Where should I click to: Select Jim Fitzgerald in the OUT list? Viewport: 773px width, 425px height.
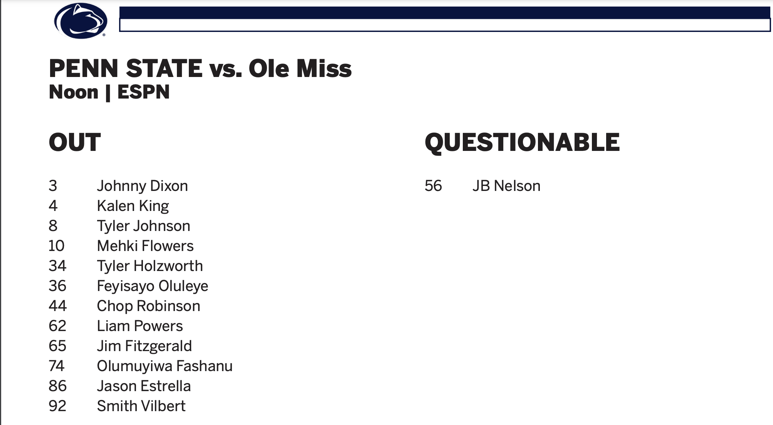click(144, 346)
